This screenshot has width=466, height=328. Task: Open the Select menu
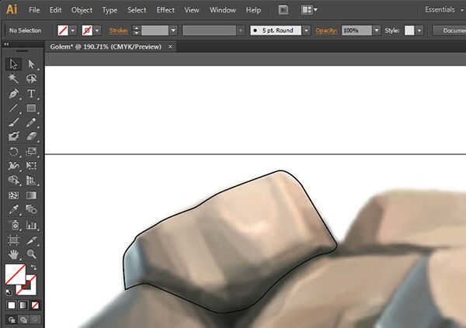click(x=137, y=10)
